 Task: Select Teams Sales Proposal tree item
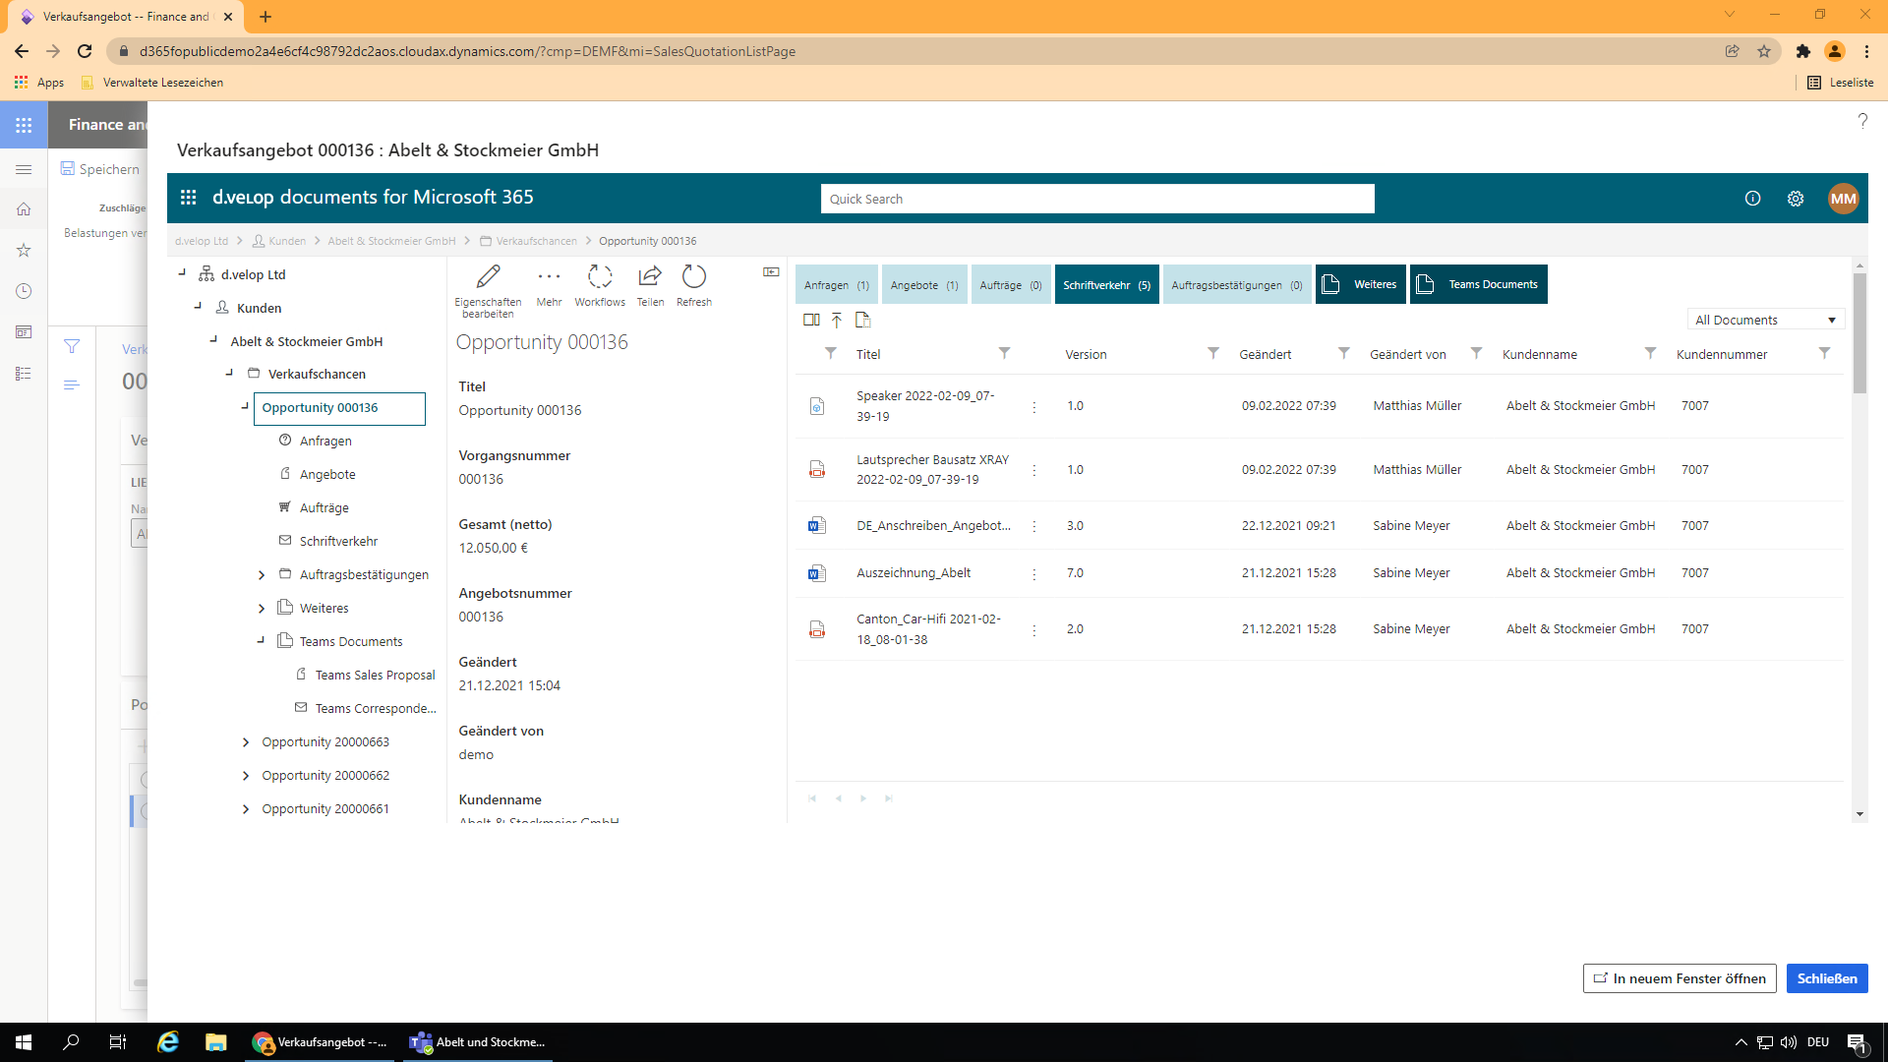point(375,676)
